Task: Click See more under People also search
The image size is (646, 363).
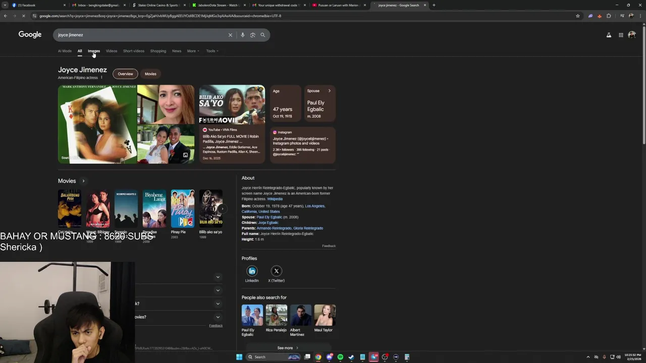Action: point(288,348)
